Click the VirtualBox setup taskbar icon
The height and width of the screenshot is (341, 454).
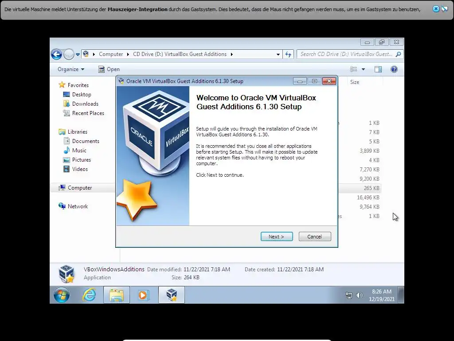tap(172, 295)
